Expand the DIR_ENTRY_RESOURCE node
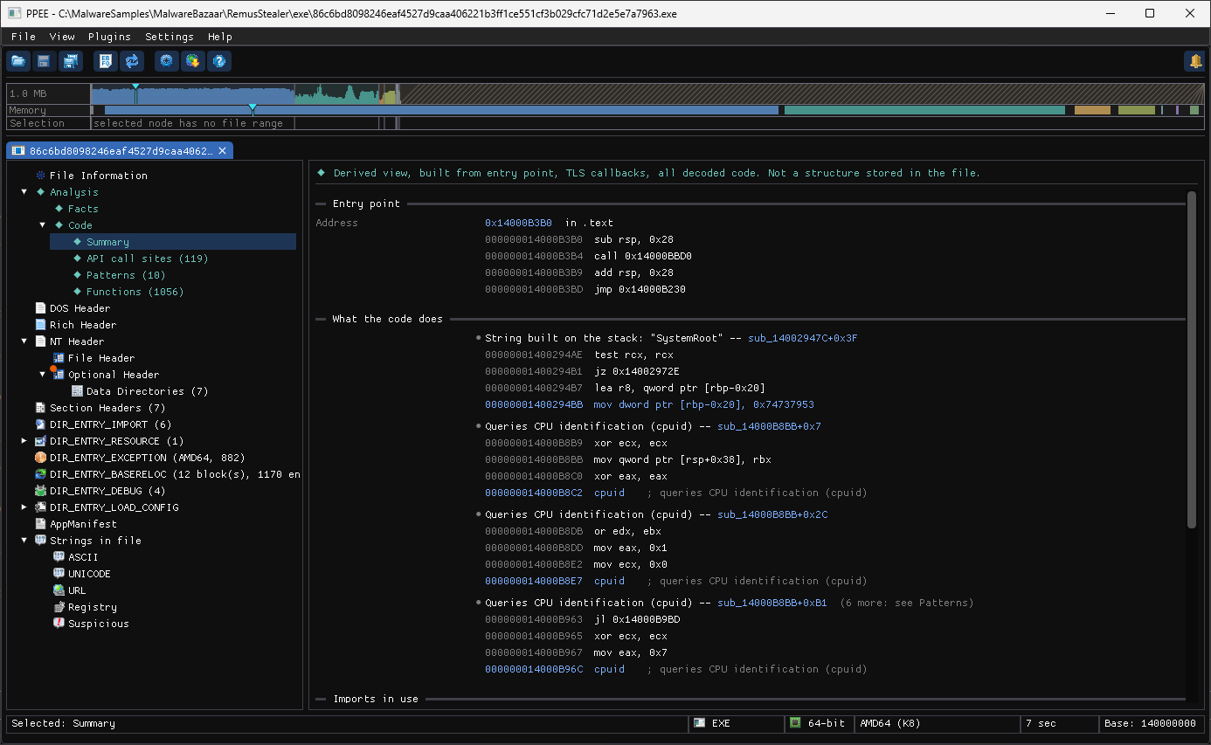1211x745 pixels. (x=24, y=441)
